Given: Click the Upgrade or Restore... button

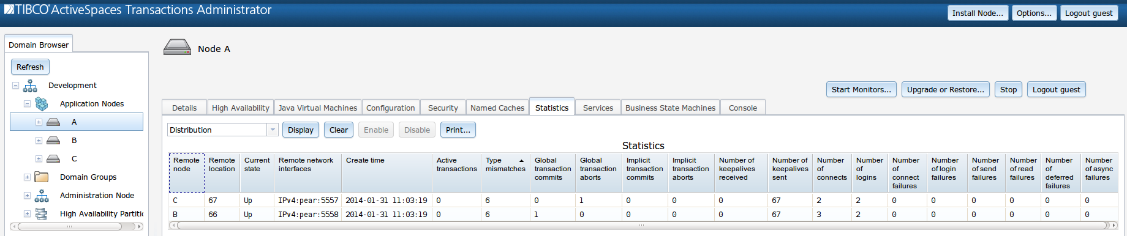Looking at the screenshot, I should pyautogui.click(x=946, y=89).
